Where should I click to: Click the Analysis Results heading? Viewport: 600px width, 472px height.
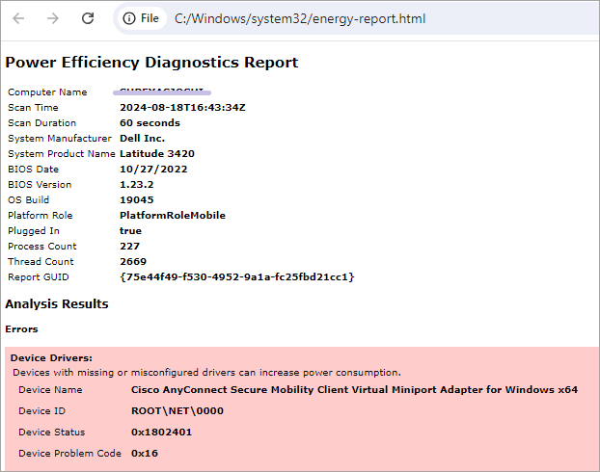[x=57, y=304]
